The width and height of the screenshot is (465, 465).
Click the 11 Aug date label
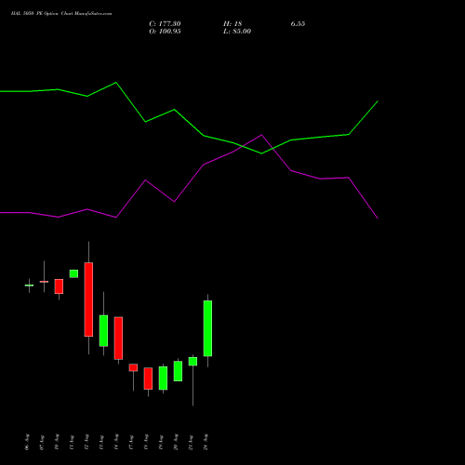(72, 442)
